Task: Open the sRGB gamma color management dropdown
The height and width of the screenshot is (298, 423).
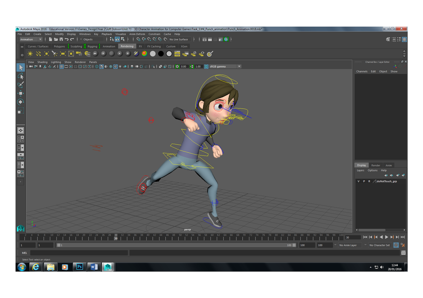Action: tap(239, 66)
